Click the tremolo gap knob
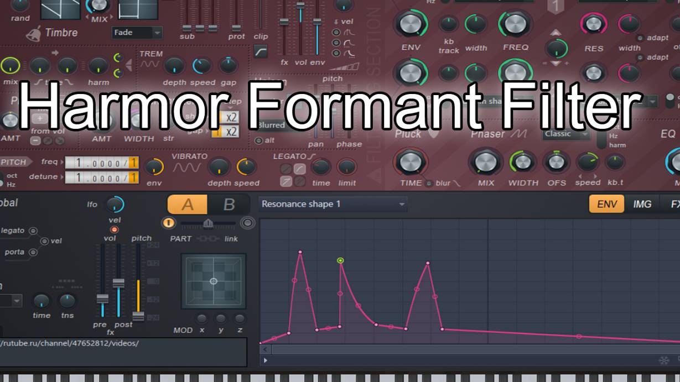Screen dimensions: 680x382 pyautogui.click(x=229, y=66)
